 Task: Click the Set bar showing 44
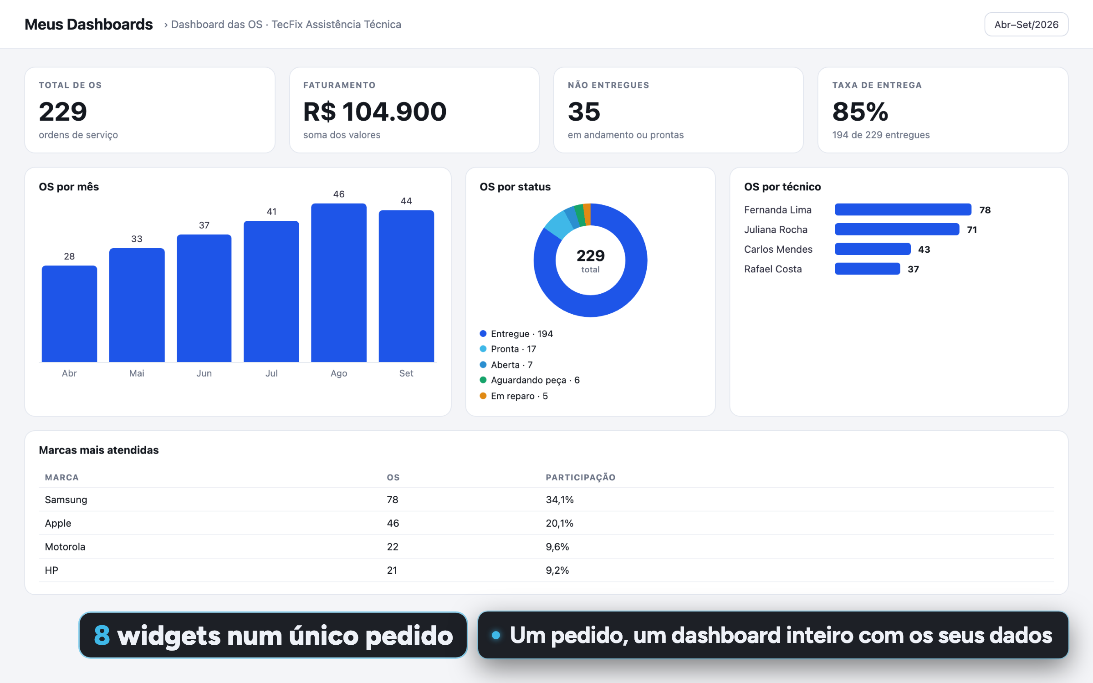tap(406, 286)
